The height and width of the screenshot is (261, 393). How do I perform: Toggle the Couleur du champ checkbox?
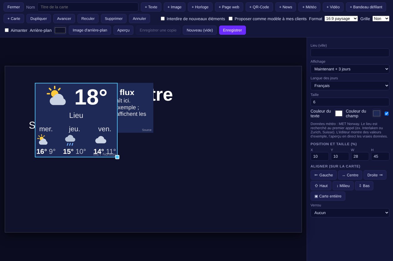386,113
